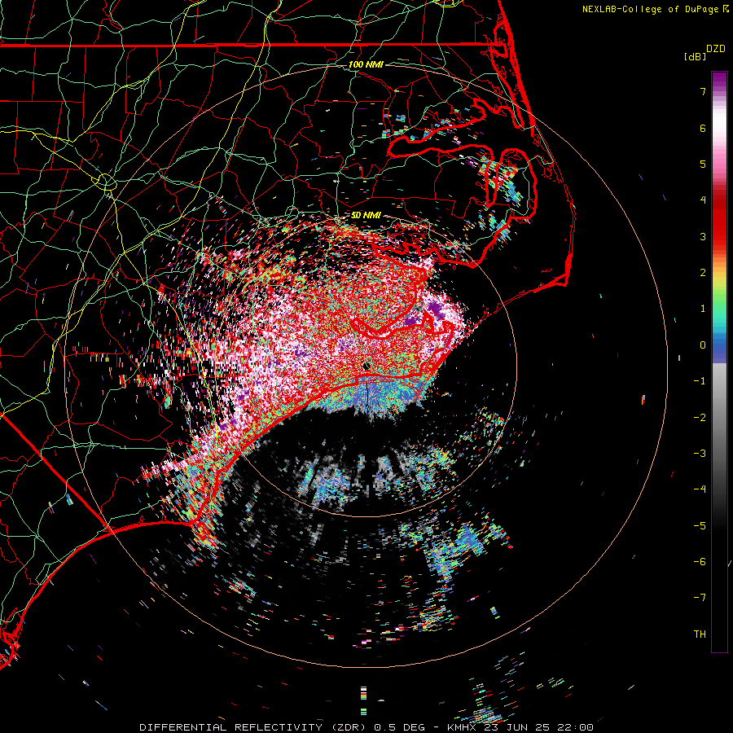733x733 pixels.
Task: Click the 50 NMI range ring label
Action: click(x=366, y=215)
